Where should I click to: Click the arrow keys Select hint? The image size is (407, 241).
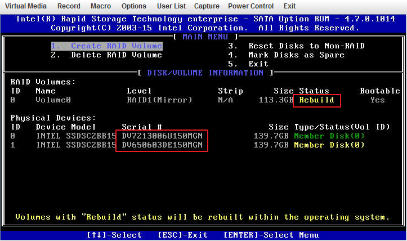pos(114,235)
